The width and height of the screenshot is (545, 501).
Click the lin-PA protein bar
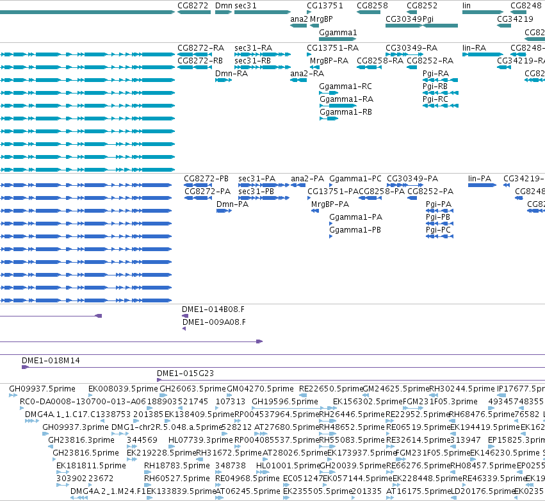[482, 185]
